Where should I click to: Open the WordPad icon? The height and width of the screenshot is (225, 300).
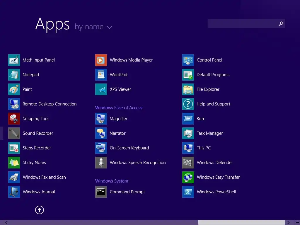click(x=101, y=75)
